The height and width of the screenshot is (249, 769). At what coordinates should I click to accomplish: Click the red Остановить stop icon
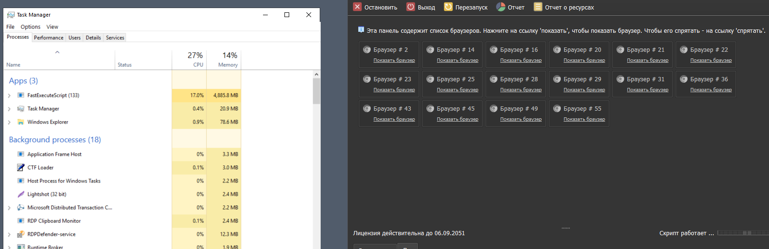pos(357,7)
